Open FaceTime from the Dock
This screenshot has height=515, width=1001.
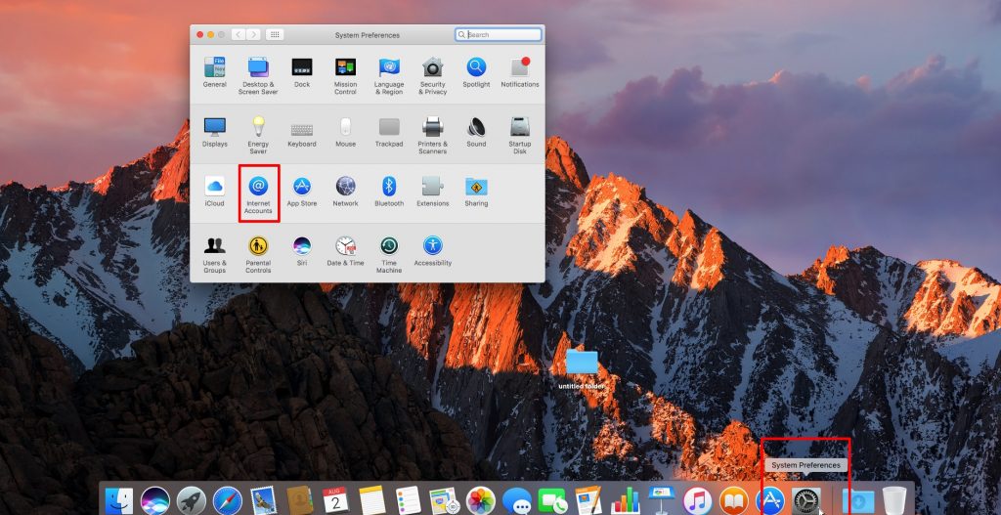click(552, 501)
